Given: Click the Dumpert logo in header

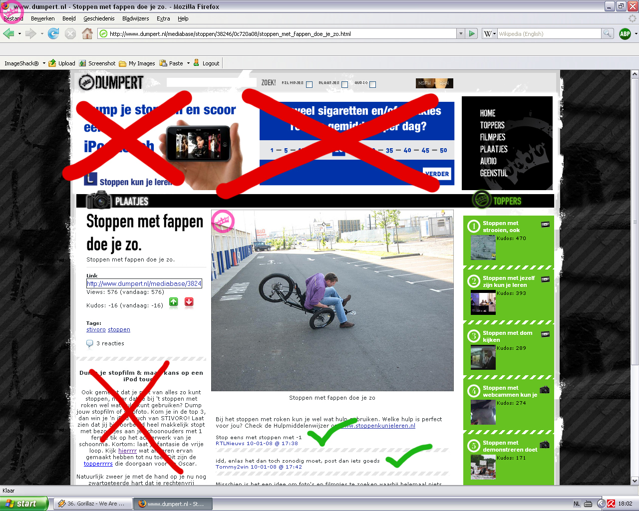Looking at the screenshot, I should pos(111,82).
